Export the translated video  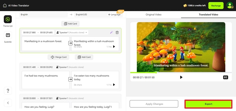208,104
